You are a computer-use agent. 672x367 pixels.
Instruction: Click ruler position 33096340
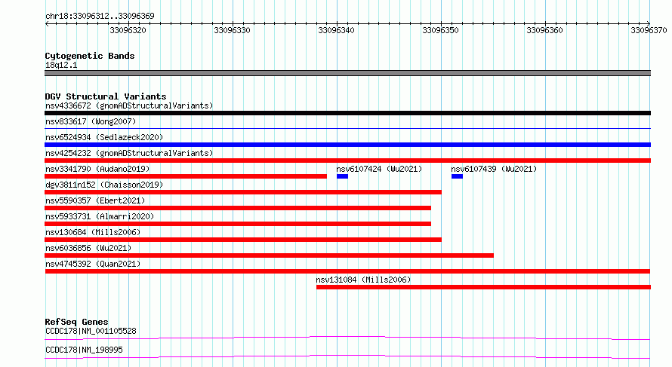click(x=336, y=30)
